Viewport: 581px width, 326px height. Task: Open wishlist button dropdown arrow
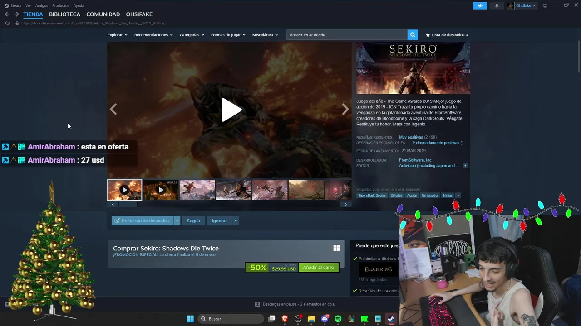tap(177, 221)
